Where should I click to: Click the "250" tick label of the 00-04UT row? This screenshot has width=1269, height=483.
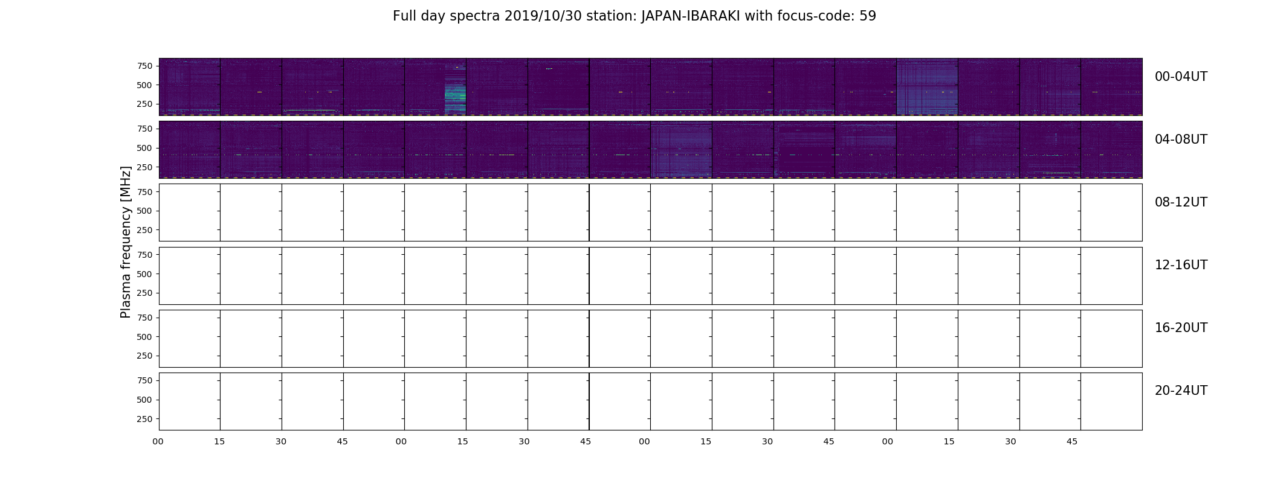144,104
